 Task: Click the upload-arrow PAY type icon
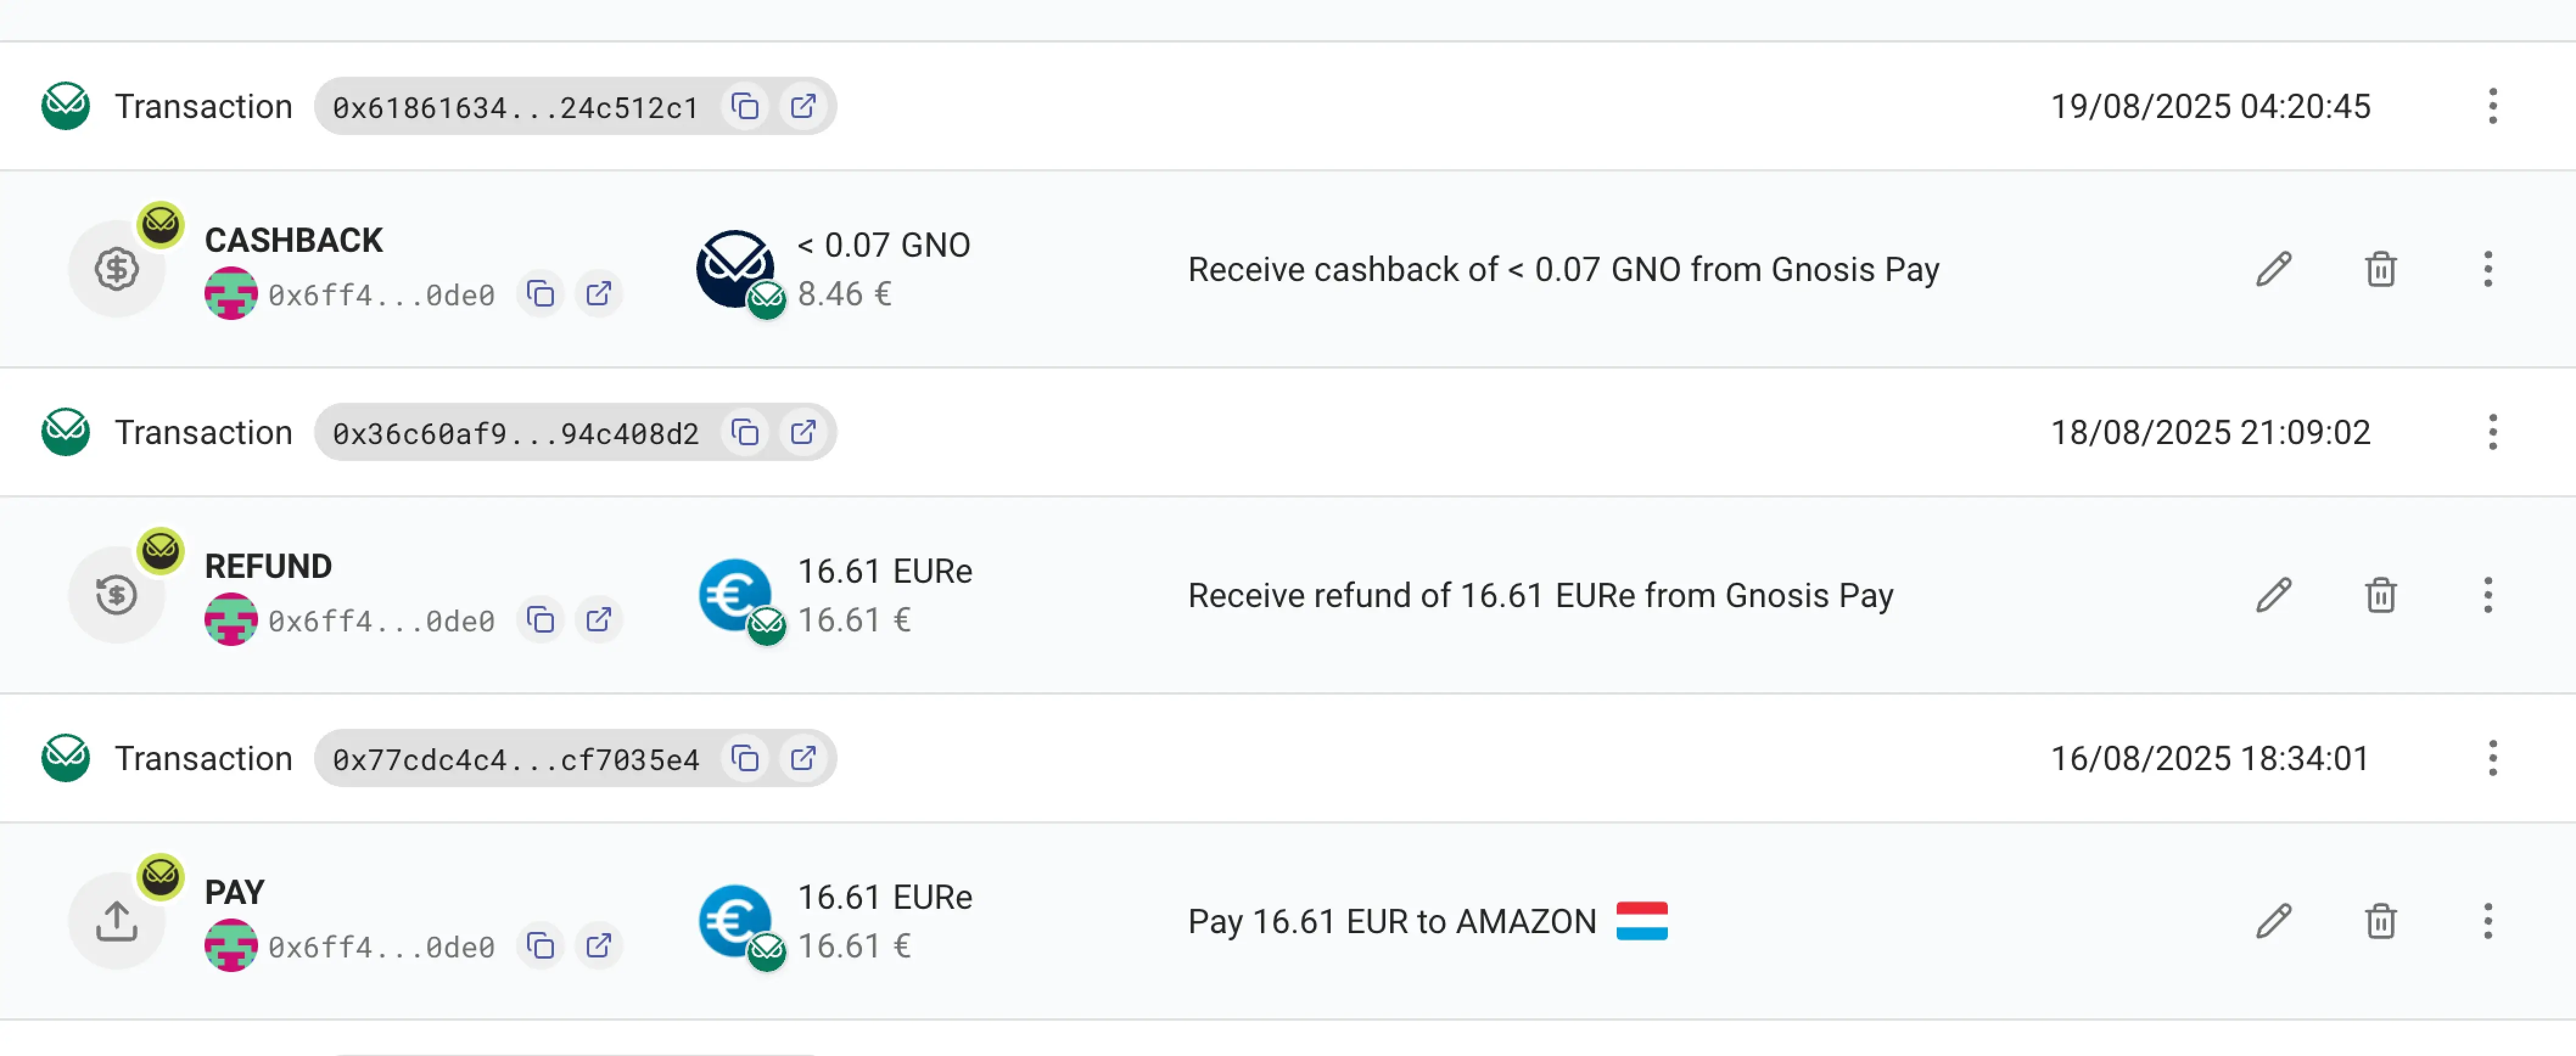click(117, 919)
